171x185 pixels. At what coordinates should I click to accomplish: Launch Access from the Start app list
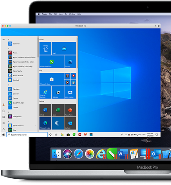tap(13, 53)
